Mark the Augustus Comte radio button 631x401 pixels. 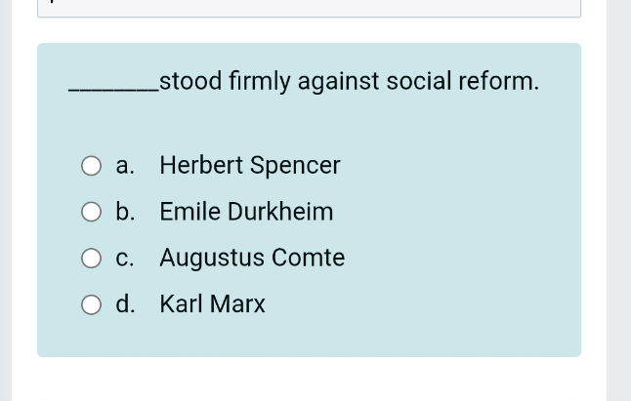coord(91,258)
